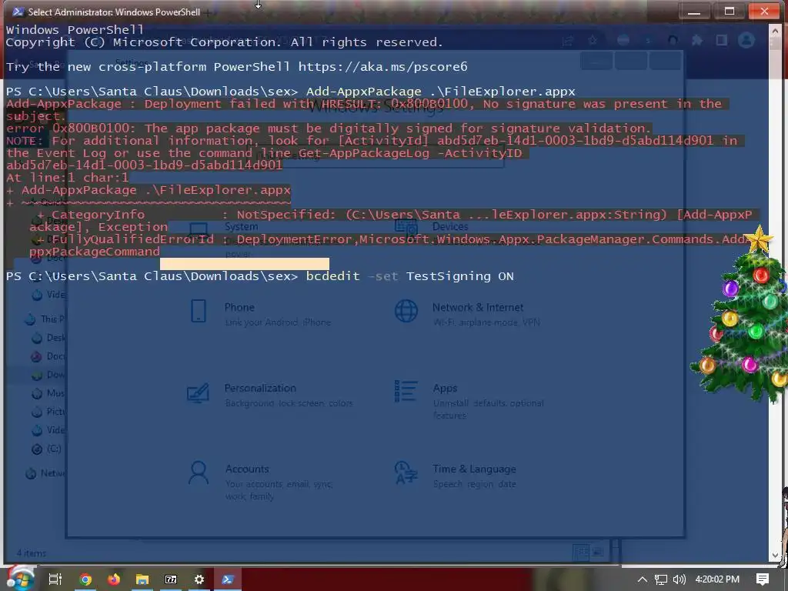Open Chrome extensions puzzle icon behind PowerShell

click(x=697, y=40)
